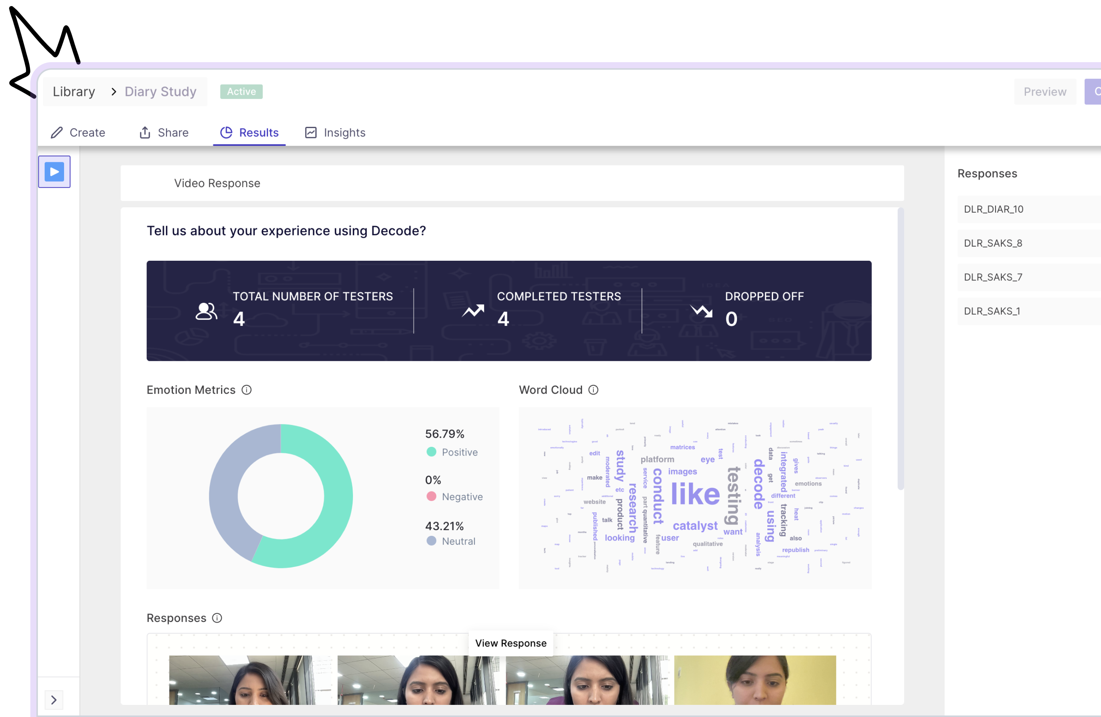Click the dropped off downward trend icon
The image size is (1101, 717).
(x=701, y=311)
